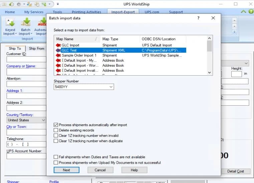Click the gear settings icon in quick access toolbar
The image size is (254, 183).
(x=19, y=4)
